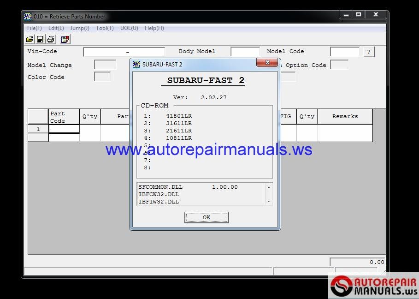
Task: Open the Tool(T) menu
Action: 105,28
